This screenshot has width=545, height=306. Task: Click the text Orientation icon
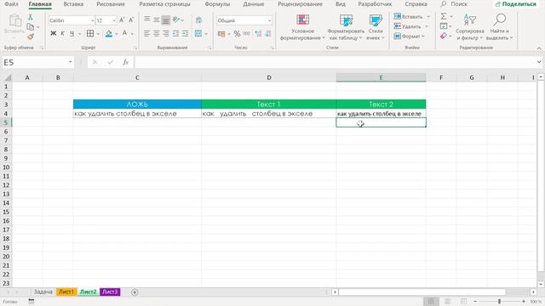point(176,20)
